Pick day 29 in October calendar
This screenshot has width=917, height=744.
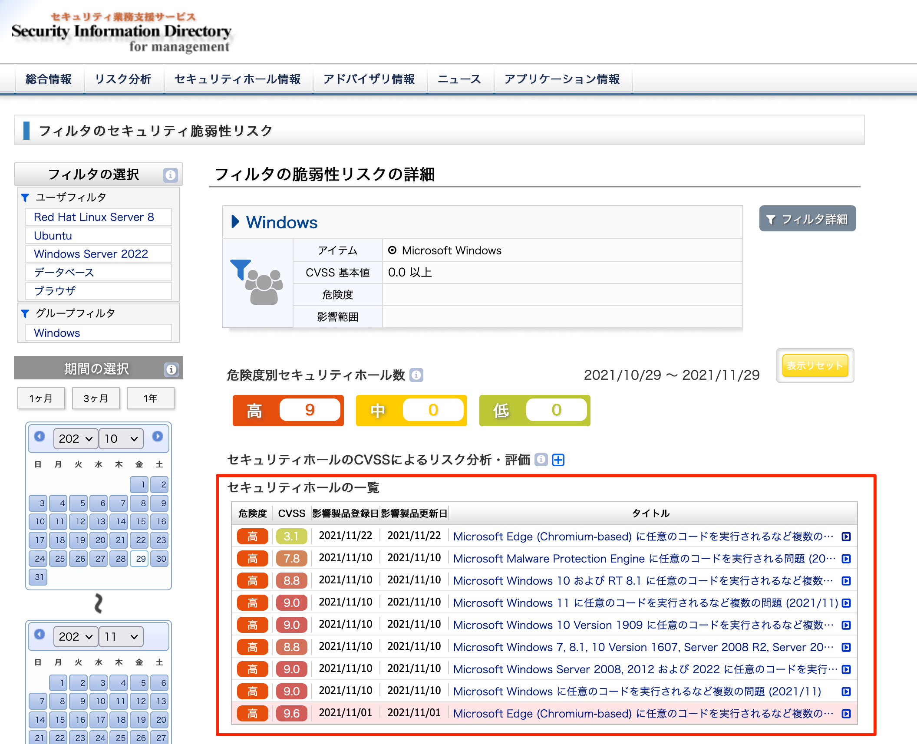point(140,559)
